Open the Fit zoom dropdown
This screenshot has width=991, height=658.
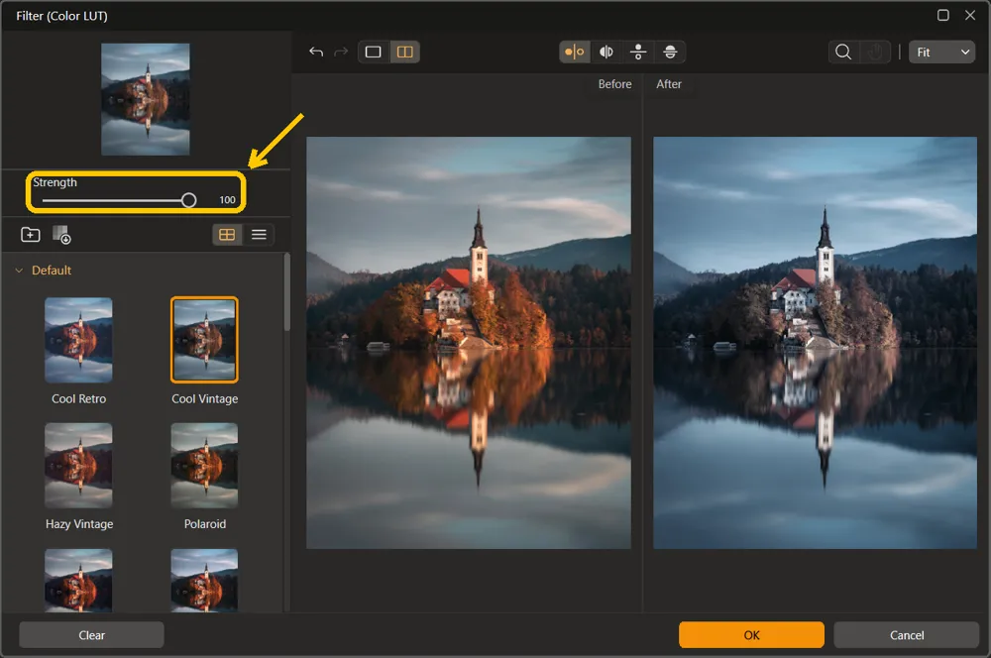(x=941, y=52)
